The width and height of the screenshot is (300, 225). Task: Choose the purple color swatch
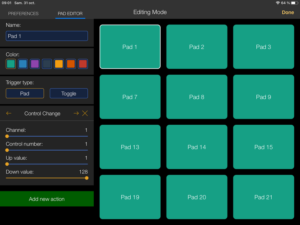click(x=35, y=64)
